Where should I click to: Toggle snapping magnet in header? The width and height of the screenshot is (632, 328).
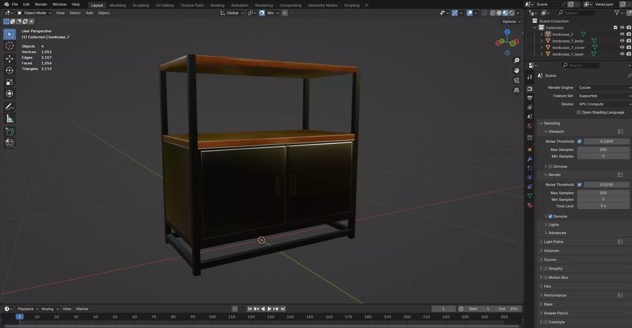262,13
